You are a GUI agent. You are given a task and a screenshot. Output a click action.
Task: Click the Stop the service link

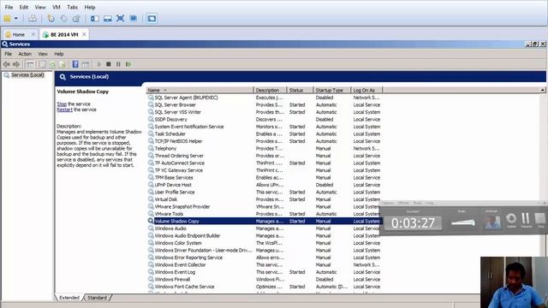tap(62, 104)
